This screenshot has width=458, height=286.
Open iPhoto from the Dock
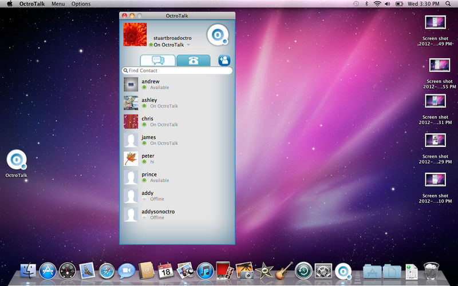tap(244, 271)
